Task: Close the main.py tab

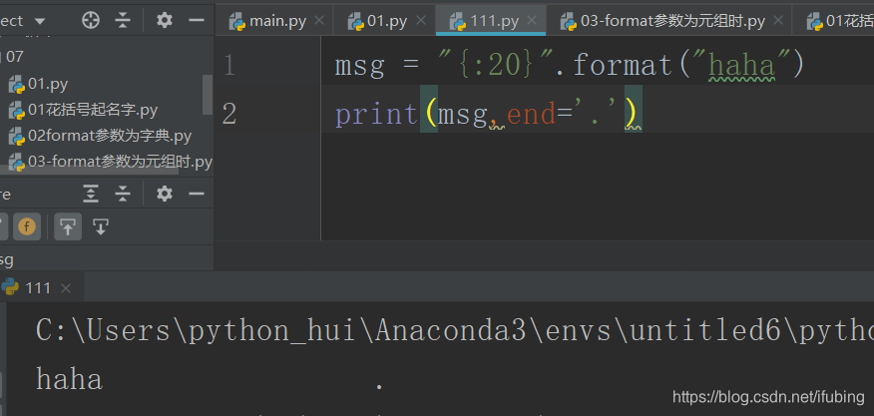Action: tap(319, 21)
